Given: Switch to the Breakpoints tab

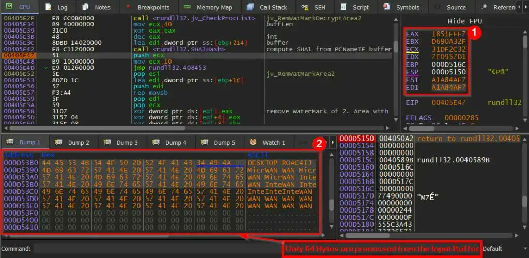Looking at the screenshot, I should click(148, 7).
